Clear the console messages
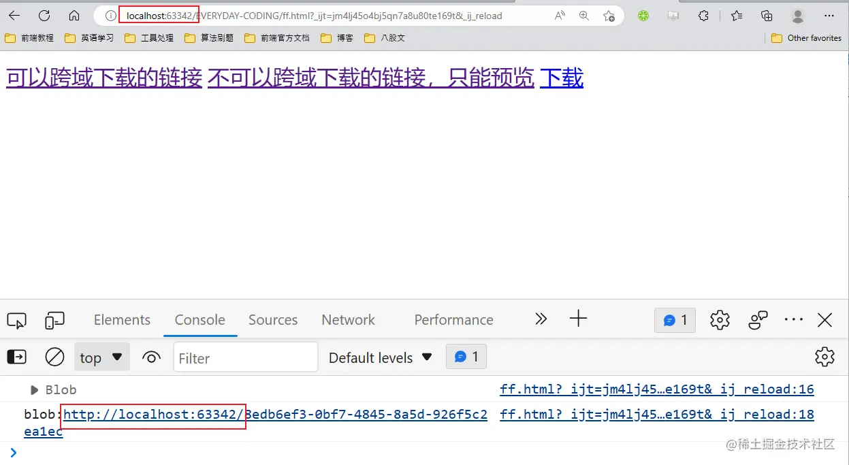This screenshot has height=465, width=849. pos(54,357)
